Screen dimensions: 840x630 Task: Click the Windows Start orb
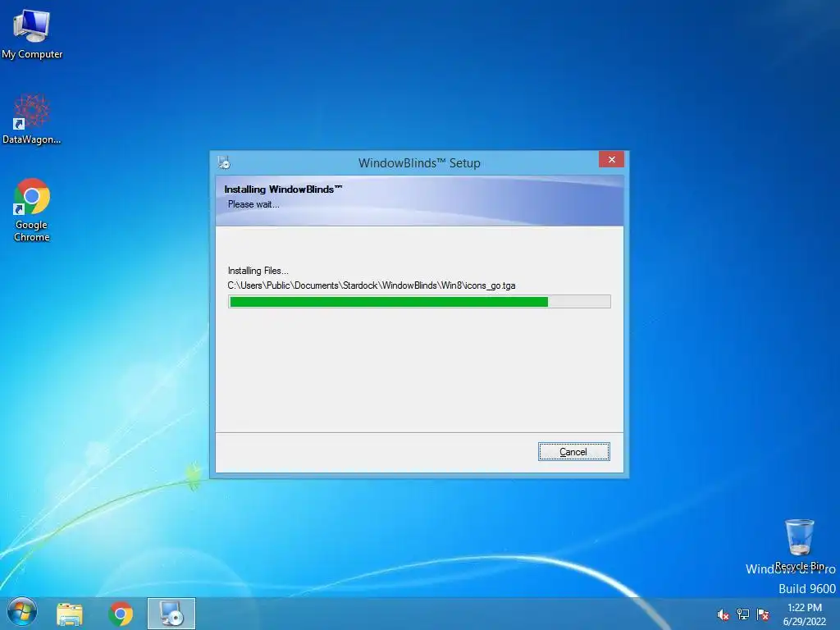pos(22,613)
